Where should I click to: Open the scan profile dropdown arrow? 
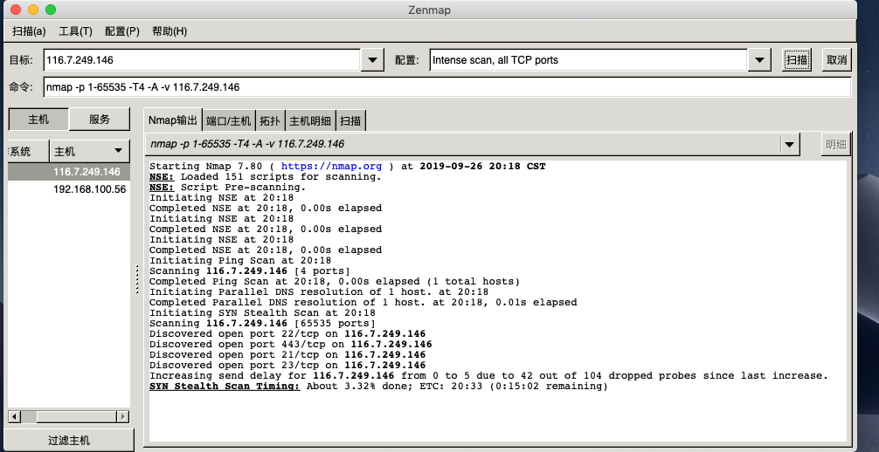coord(759,60)
